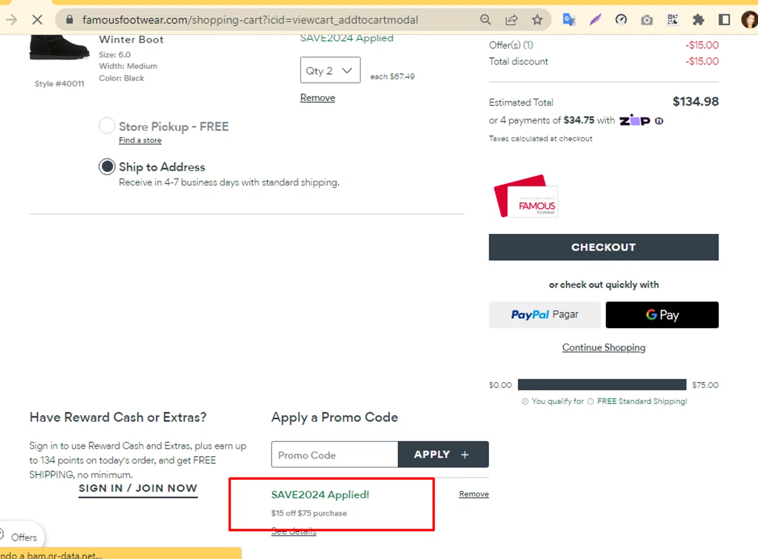Click the "each $67.49" price text
758x559 pixels.
pyautogui.click(x=392, y=76)
